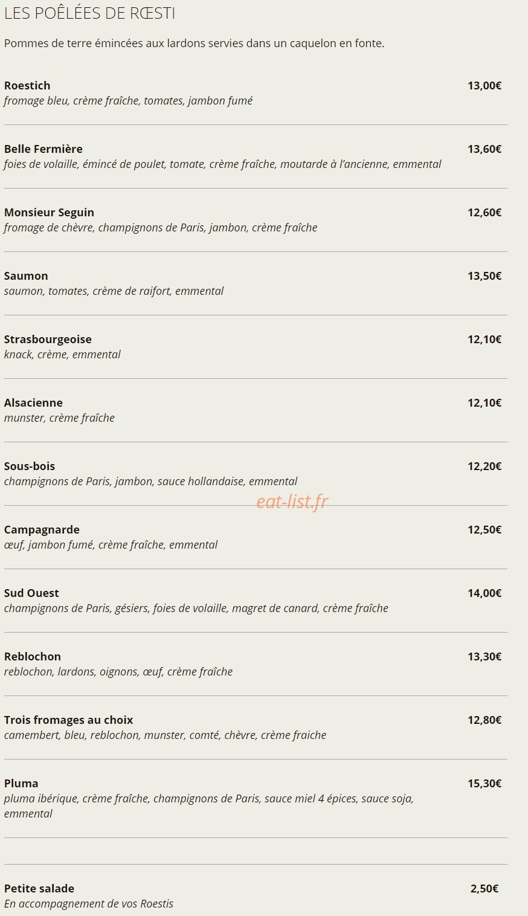Click the 15,30€ Pluma price
Viewport: 528px width, 916px height.
[x=485, y=784]
